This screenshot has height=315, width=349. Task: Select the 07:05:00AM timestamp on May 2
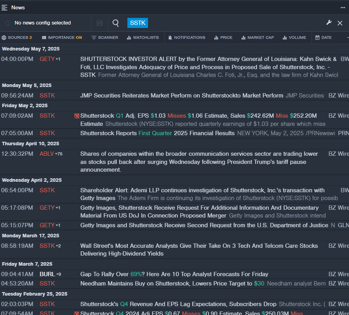click(17, 133)
